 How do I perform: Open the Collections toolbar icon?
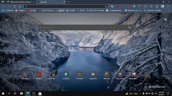click(x=157, y=6)
